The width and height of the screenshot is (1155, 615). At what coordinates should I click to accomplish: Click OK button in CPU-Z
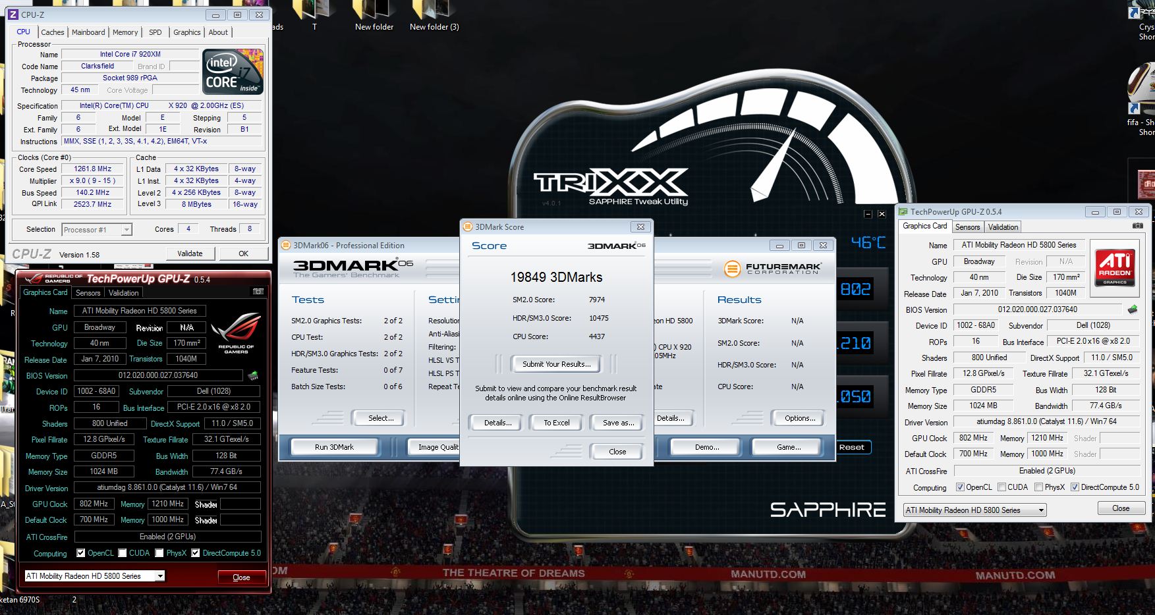point(244,254)
